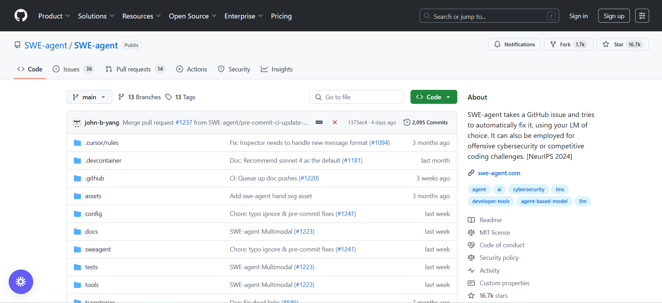Select the agent-based-model topic tag

point(544,201)
